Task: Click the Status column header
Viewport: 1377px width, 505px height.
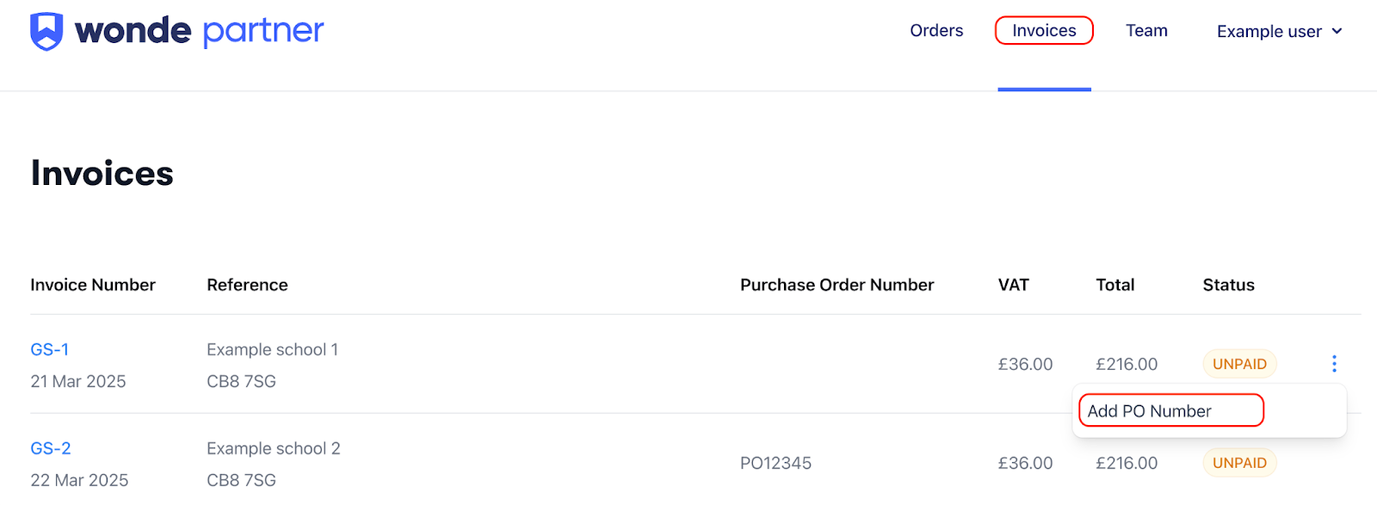Action: click(1228, 284)
